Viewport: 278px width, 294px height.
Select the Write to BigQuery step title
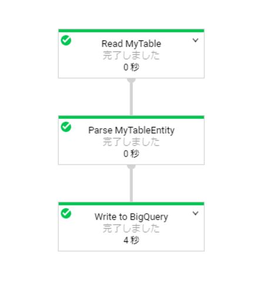tap(131, 217)
